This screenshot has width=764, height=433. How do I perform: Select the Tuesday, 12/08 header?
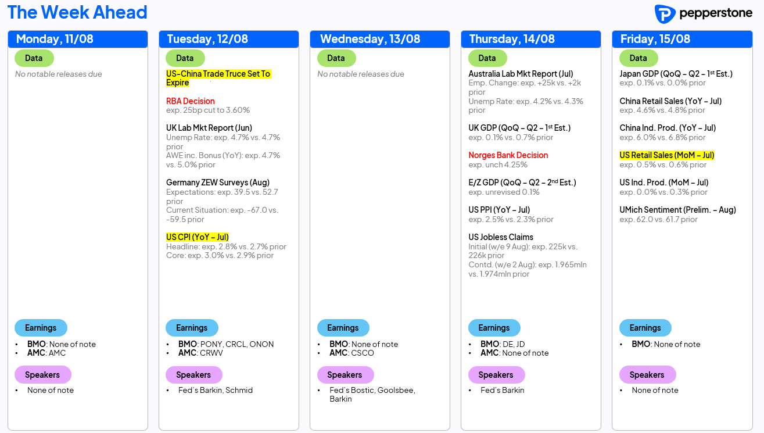[229, 39]
